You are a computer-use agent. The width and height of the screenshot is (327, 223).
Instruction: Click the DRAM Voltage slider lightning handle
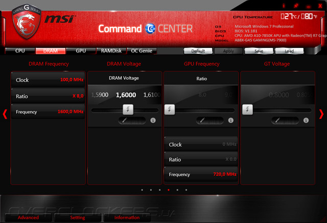[x=128, y=110]
